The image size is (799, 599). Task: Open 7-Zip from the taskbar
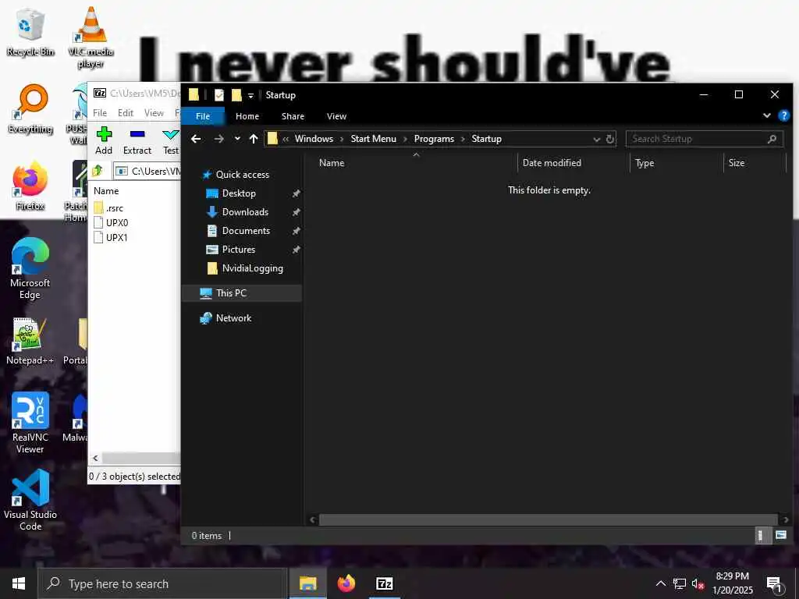384,583
